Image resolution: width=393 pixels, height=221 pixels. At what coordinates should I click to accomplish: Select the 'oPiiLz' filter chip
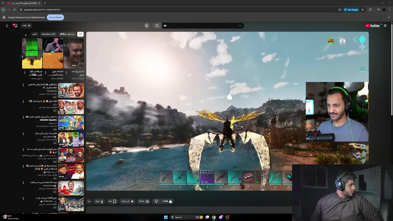[67, 34]
